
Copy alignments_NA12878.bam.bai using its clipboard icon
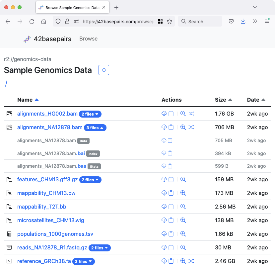pos(171,153)
